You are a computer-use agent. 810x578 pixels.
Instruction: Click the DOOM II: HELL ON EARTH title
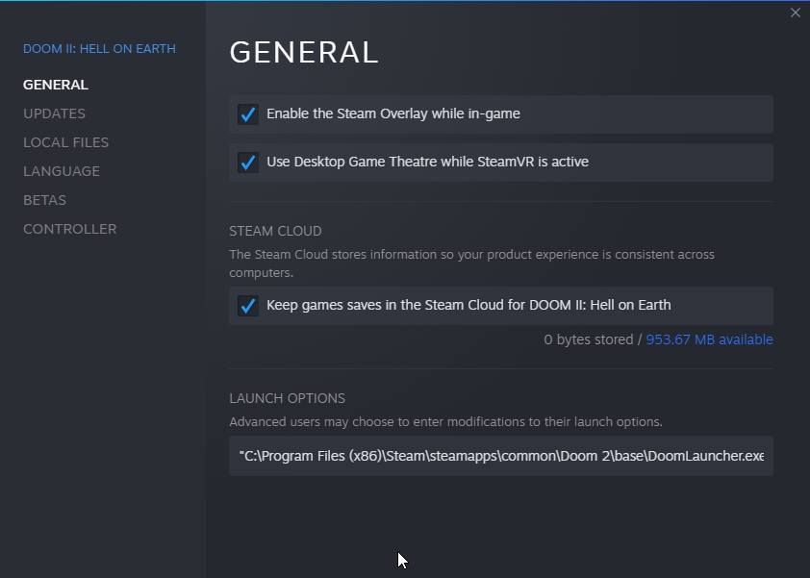tap(99, 49)
